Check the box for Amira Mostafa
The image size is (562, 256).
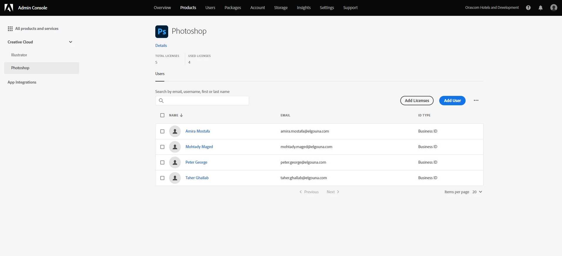[162, 131]
